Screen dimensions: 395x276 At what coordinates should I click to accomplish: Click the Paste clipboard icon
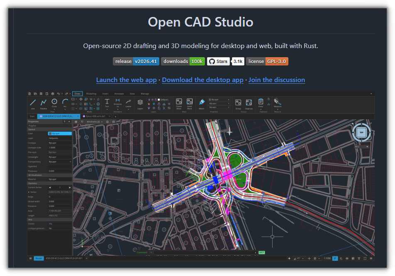(x=261, y=102)
